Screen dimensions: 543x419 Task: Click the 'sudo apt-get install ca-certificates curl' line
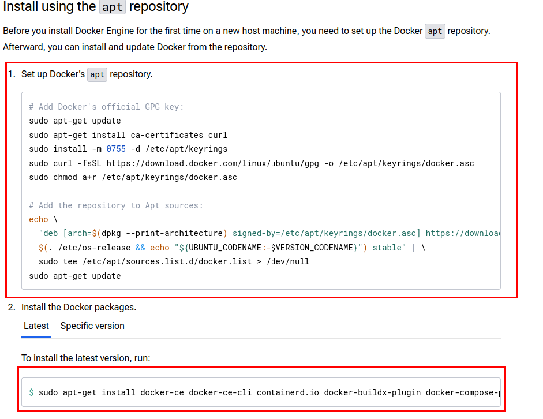tap(128, 135)
